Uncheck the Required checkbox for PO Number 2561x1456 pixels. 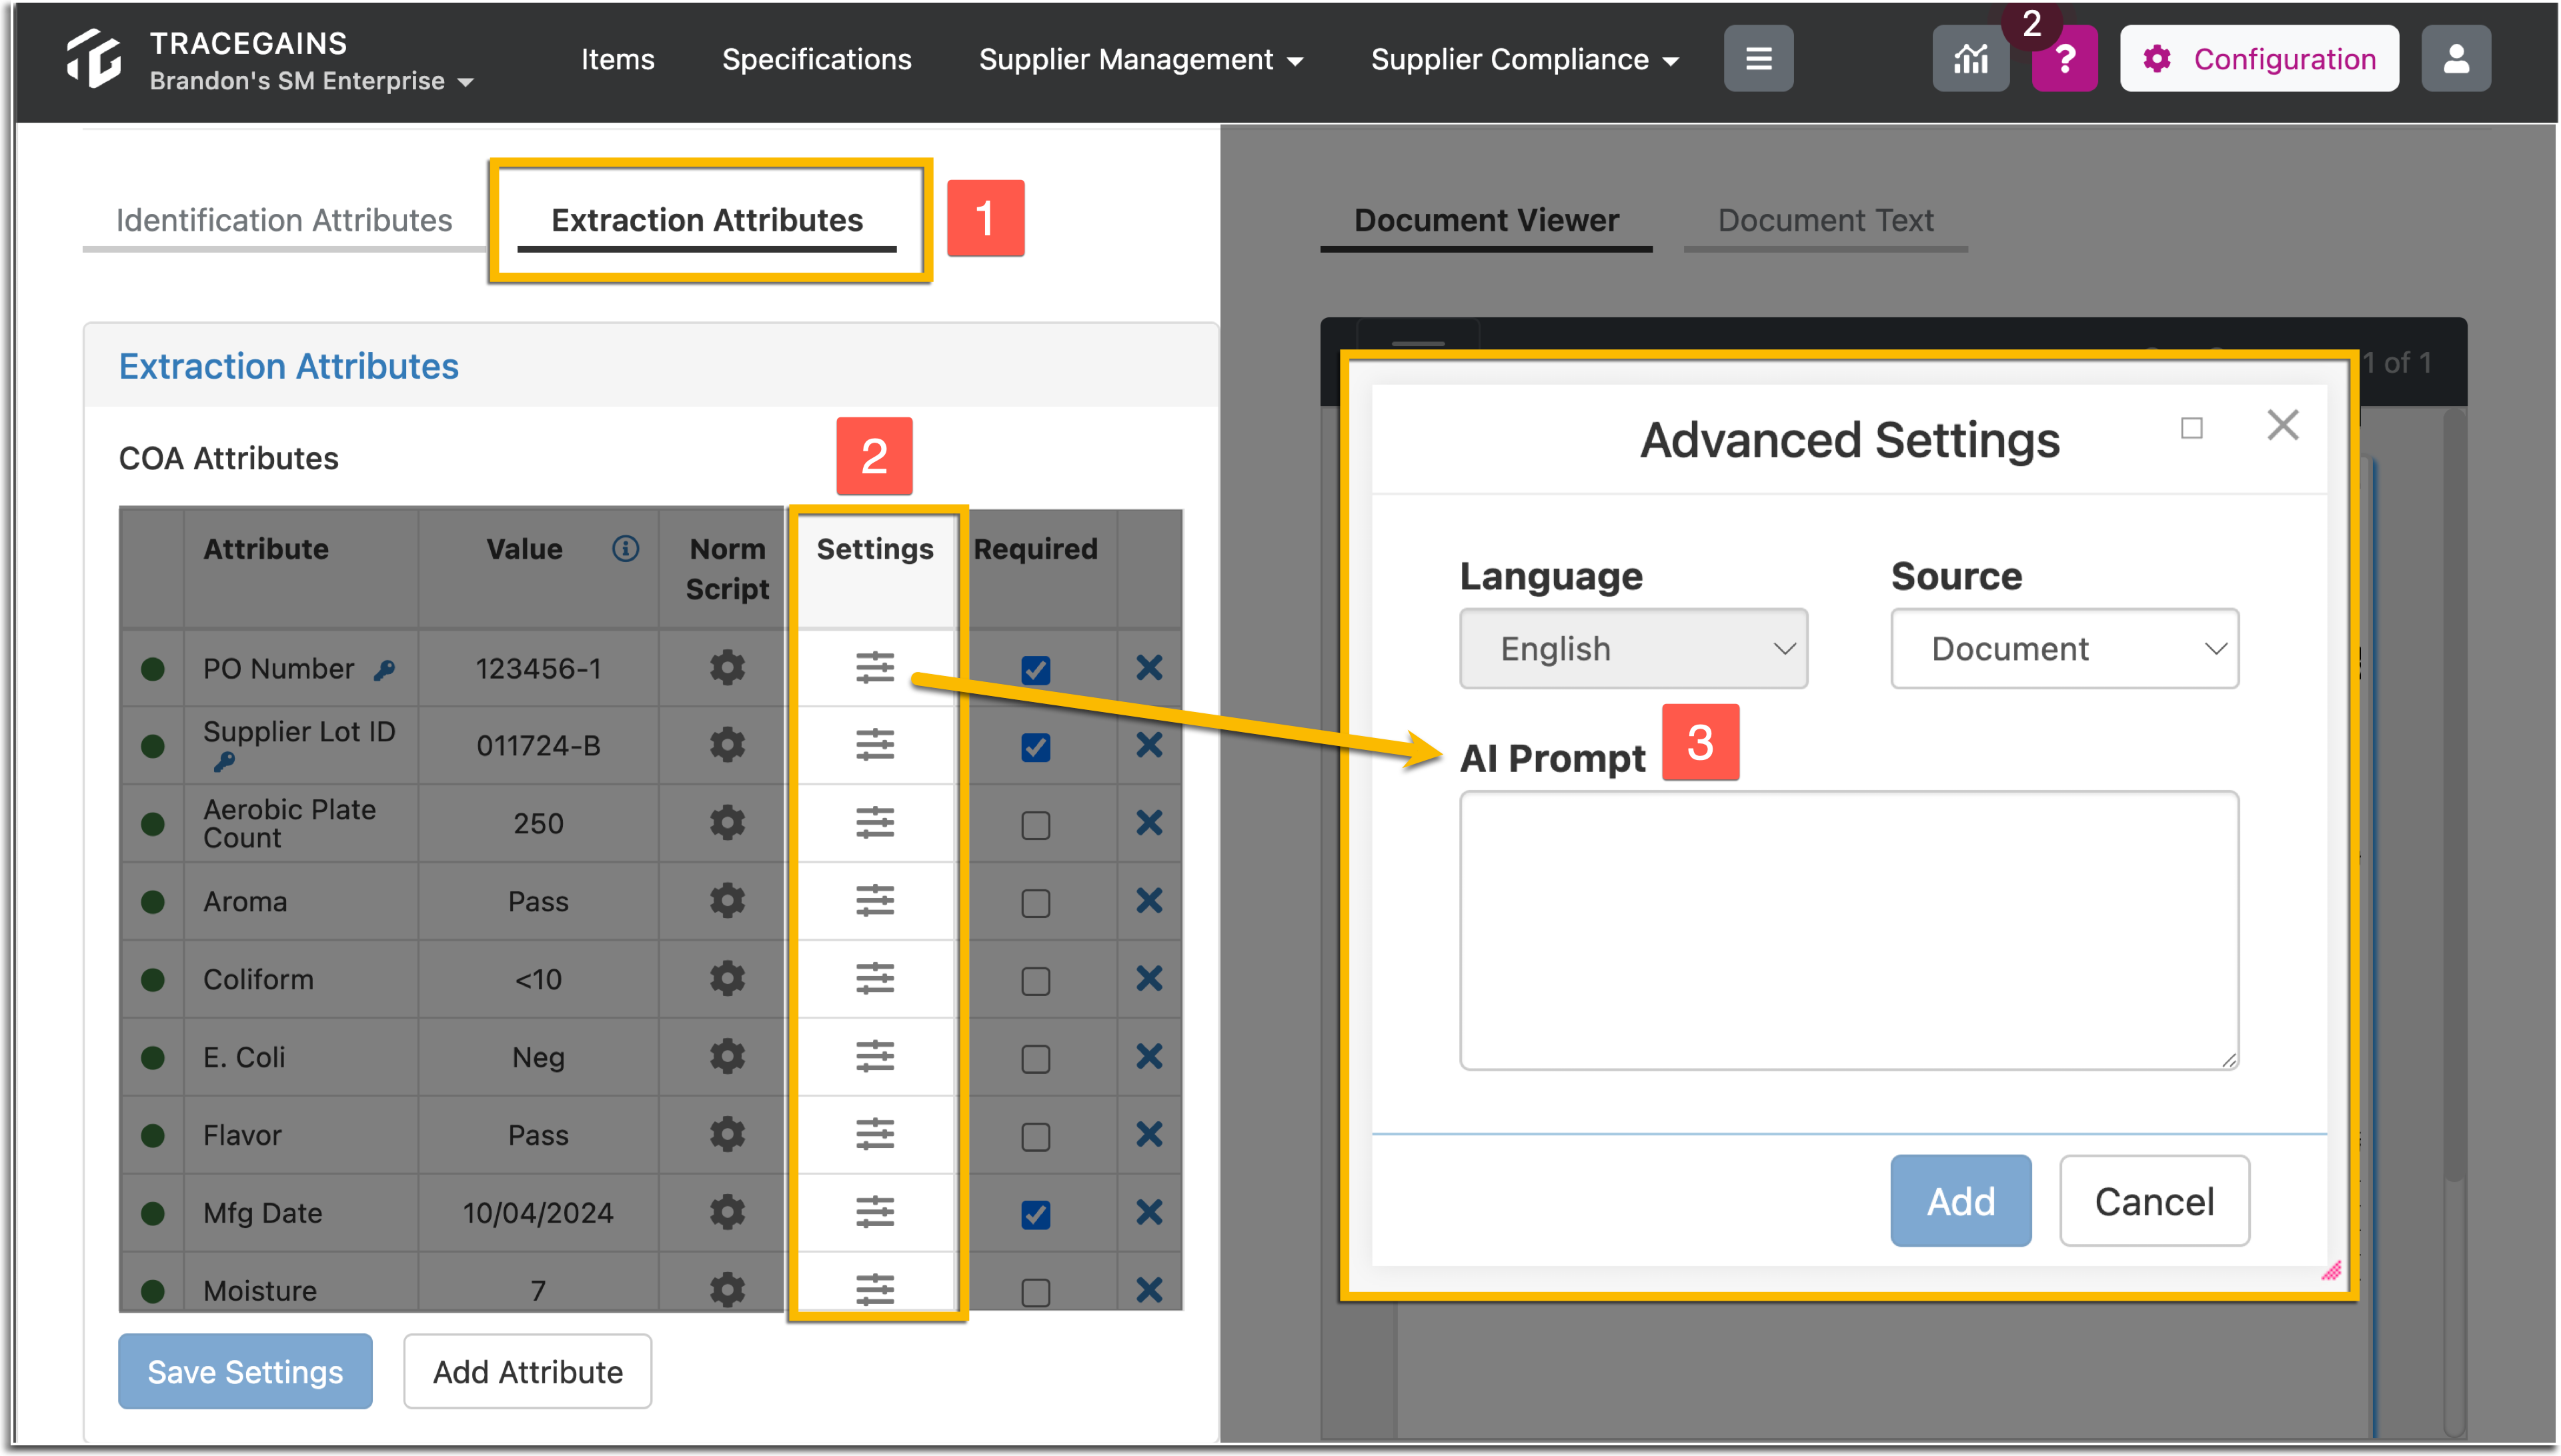coord(1036,668)
